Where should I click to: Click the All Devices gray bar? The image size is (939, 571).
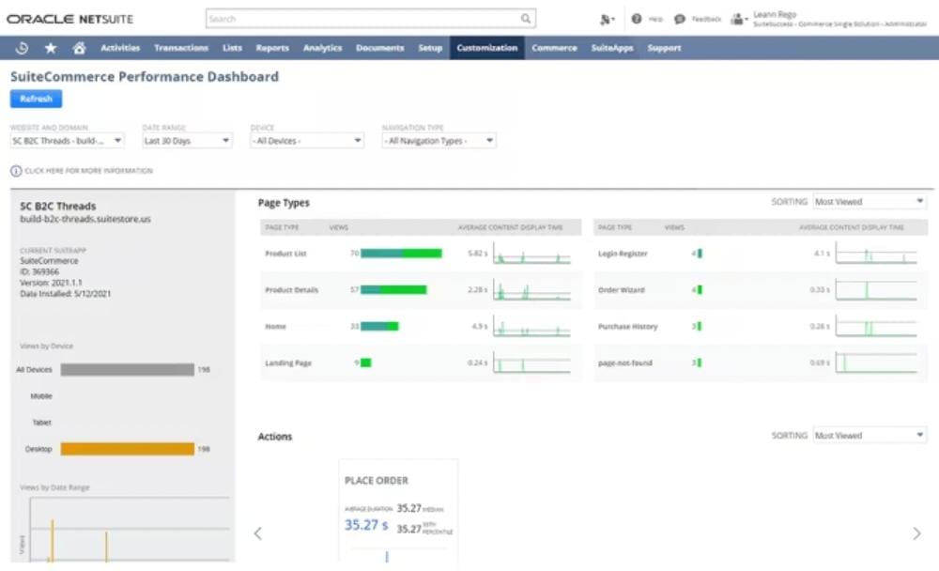point(127,370)
